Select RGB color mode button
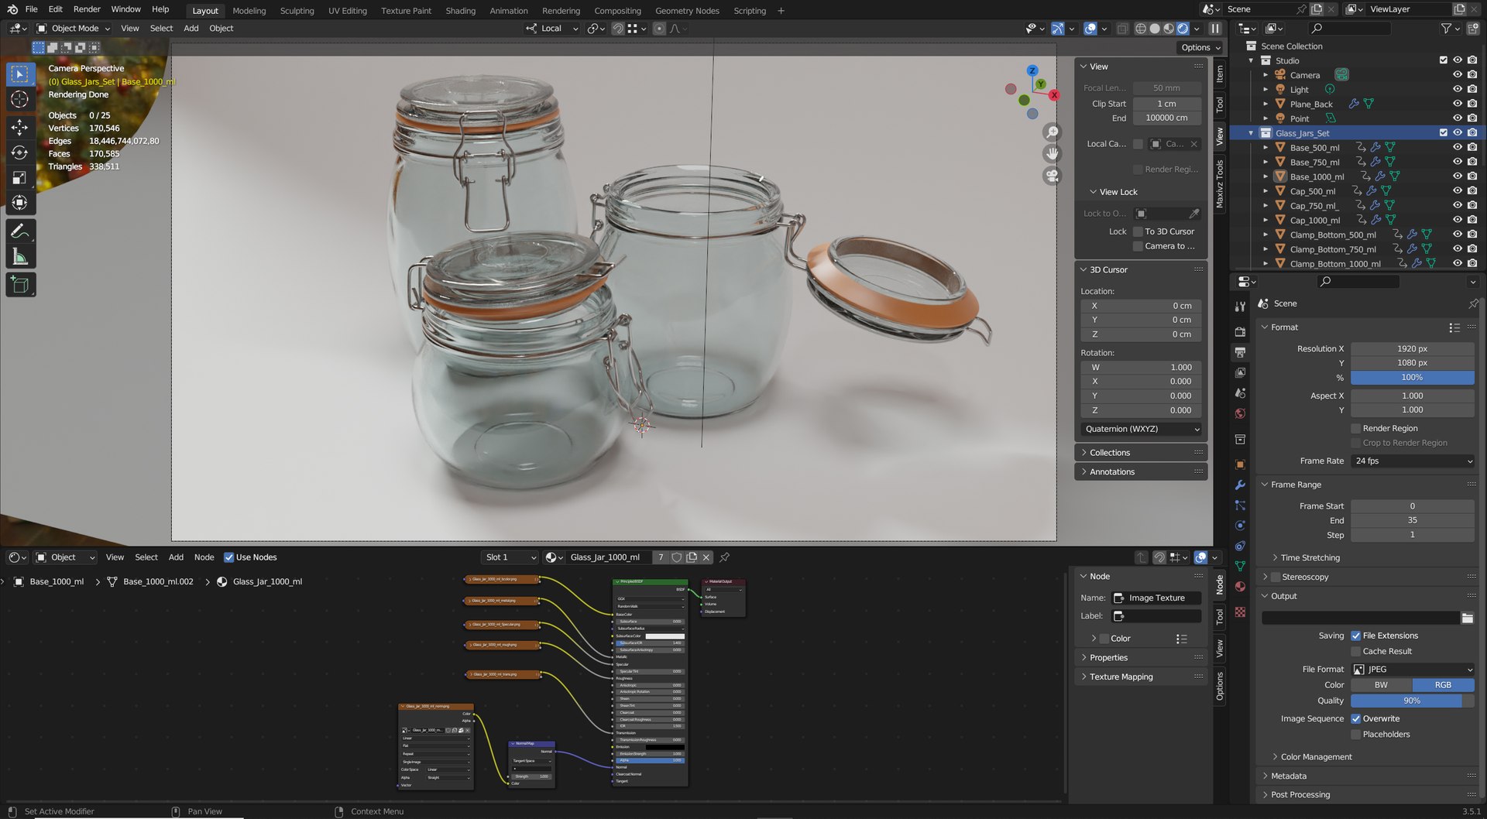1487x819 pixels. pos(1444,685)
